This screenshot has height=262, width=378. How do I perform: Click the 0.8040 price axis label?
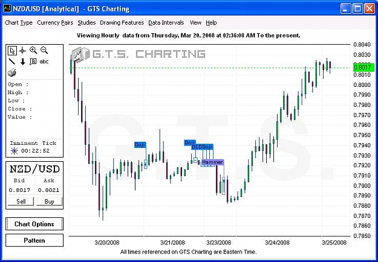(x=362, y=45)
